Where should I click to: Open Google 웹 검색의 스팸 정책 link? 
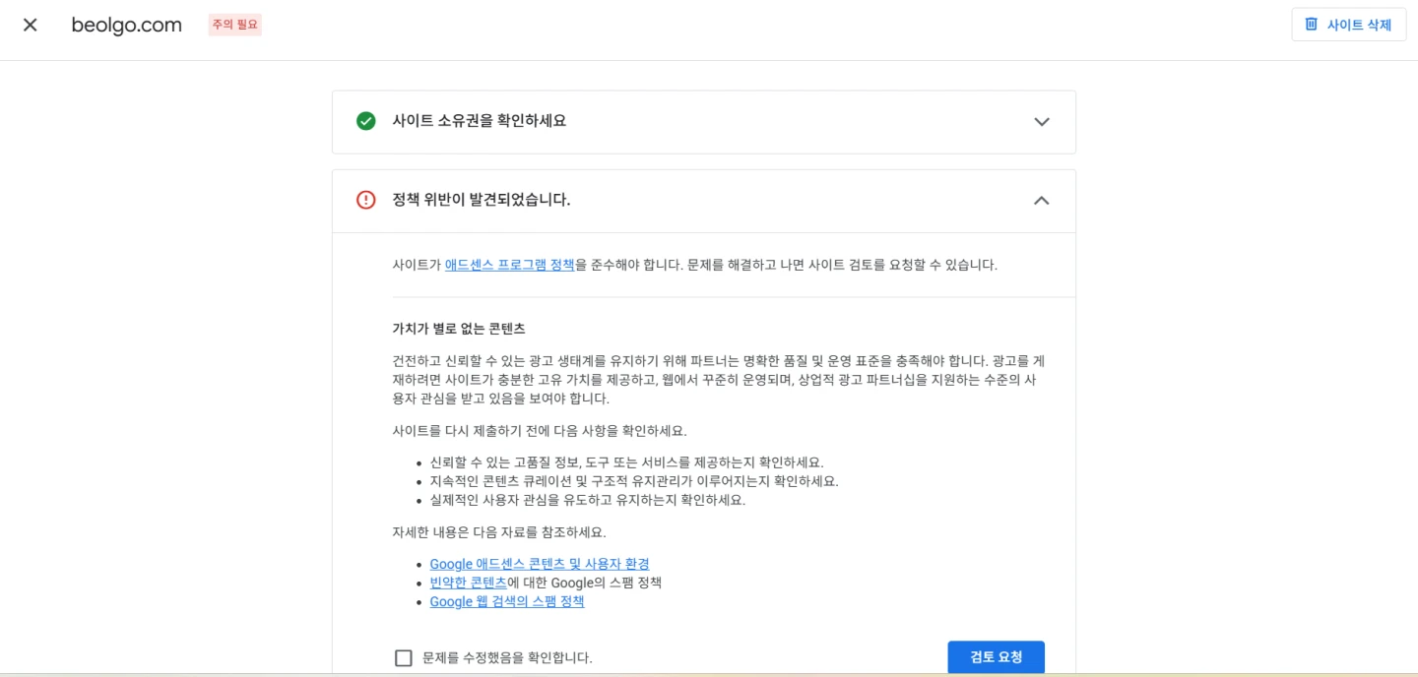(x=507, y=601)
